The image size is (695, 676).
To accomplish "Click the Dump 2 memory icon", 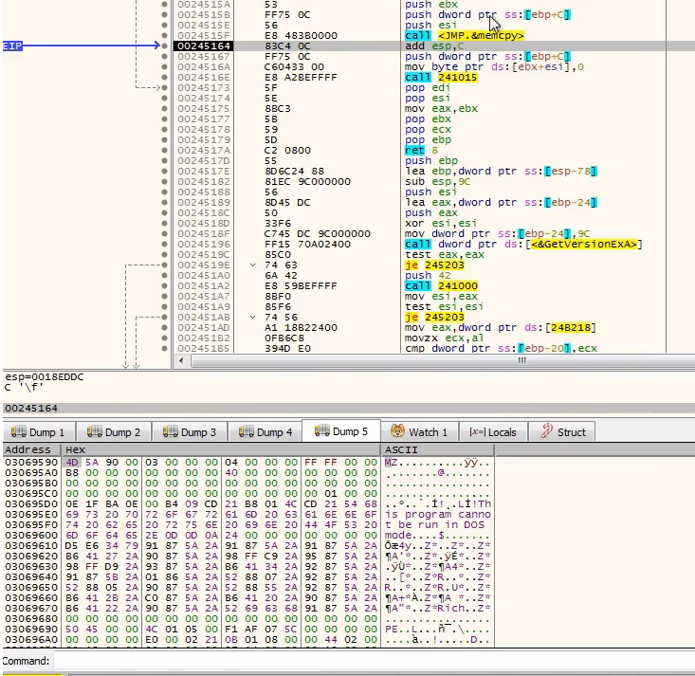I will 92,432.
